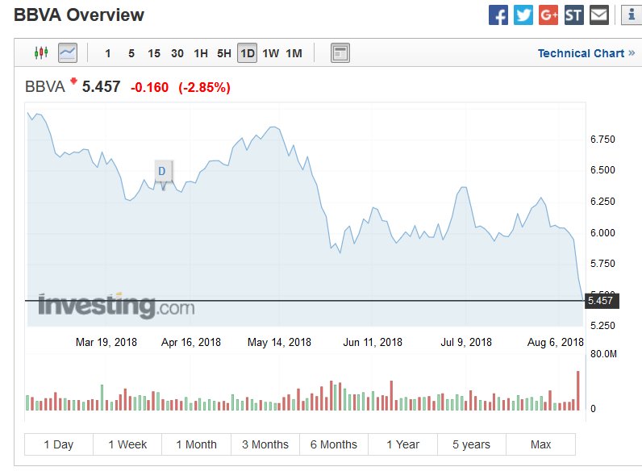642x471 pixels.
Task: Click the Aug 6, 2018 axis label
Action: [x=555, y=342]
